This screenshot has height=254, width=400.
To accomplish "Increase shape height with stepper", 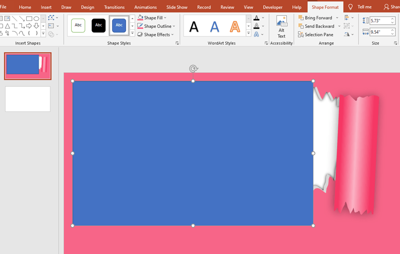I will pos(393,19).
